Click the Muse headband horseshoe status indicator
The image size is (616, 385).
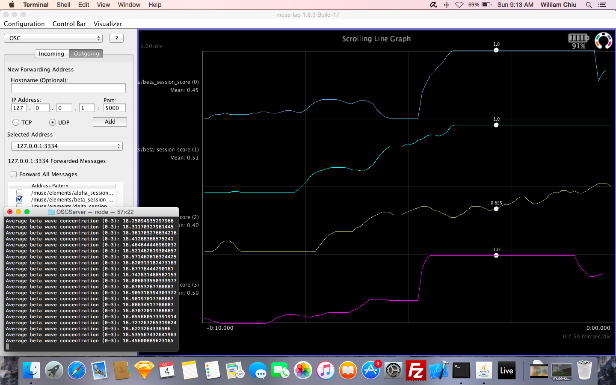[604, 41]
